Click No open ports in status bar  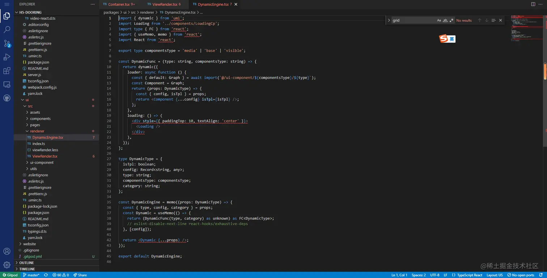521,275
